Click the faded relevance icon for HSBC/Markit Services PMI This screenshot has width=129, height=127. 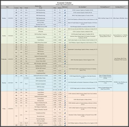click(x=65, y=27)
